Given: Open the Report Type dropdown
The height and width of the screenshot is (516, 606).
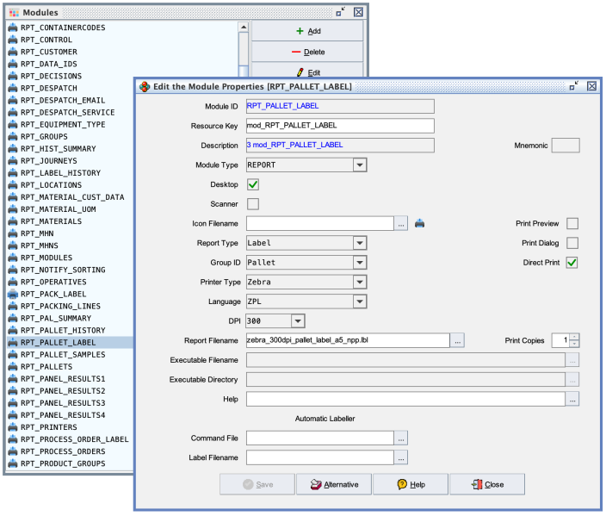Looking at the screenshot, I should pos(360,243).
